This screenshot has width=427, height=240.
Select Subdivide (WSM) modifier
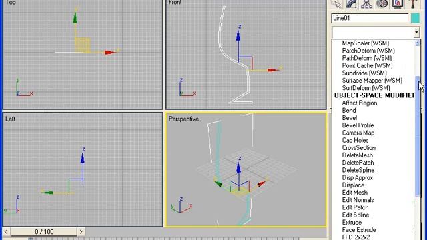point(364,73)
